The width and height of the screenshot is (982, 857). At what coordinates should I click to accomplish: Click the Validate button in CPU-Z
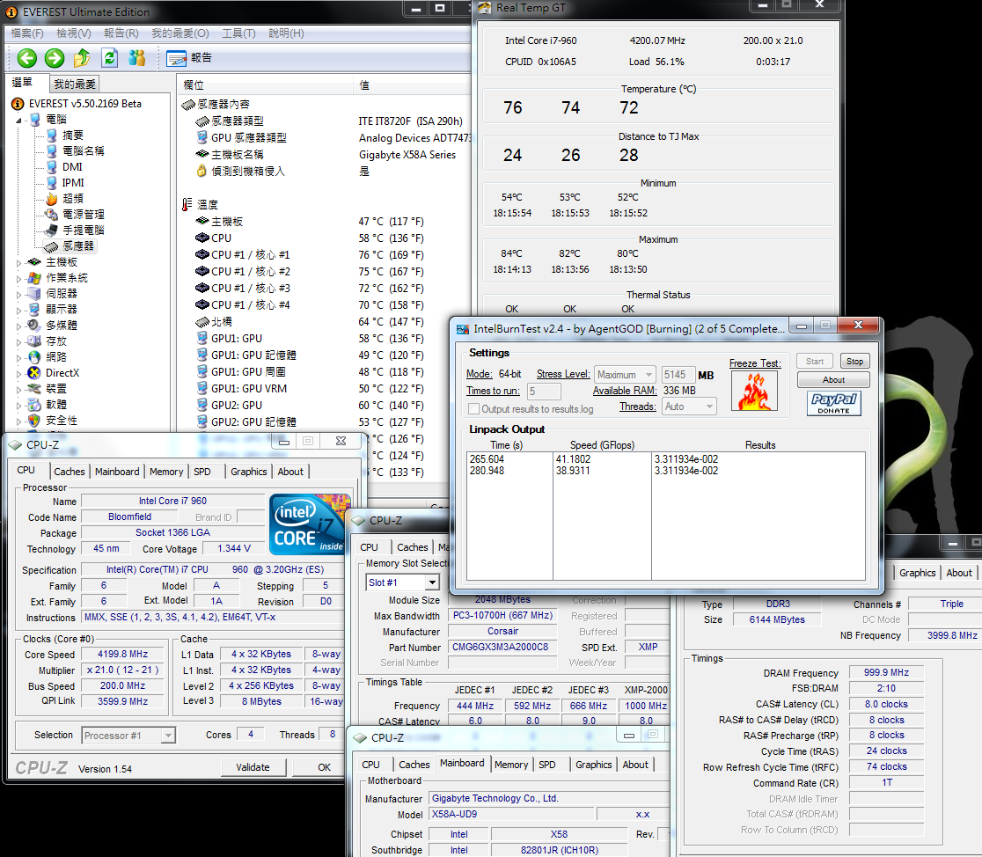[x=253, y=767]
